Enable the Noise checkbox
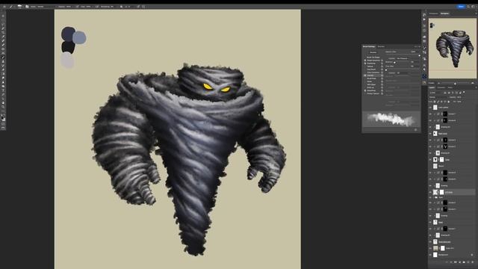 click(365, 81)
